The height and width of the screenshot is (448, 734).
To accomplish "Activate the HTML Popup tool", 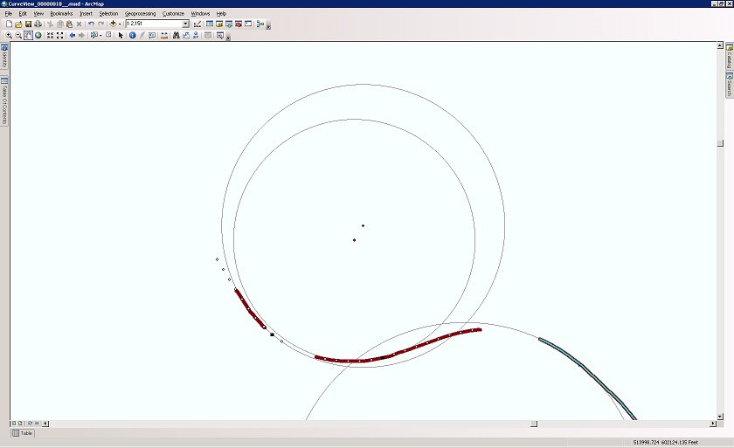I will pos(152,36).
